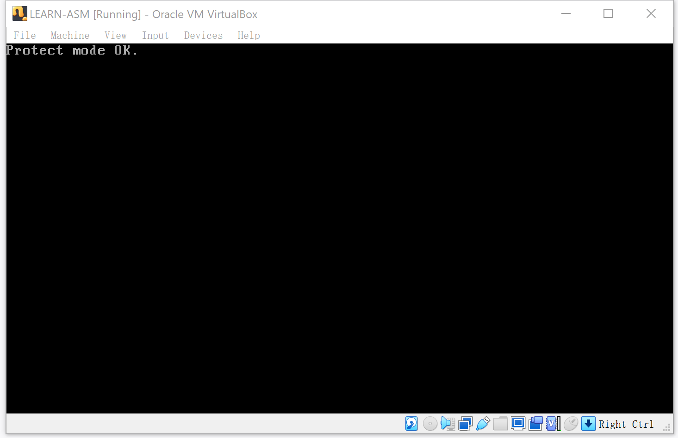Screen dimensions: 678x438
Task: Click the recording status icon
Action: pyautogui.click(x=535, y=424)
